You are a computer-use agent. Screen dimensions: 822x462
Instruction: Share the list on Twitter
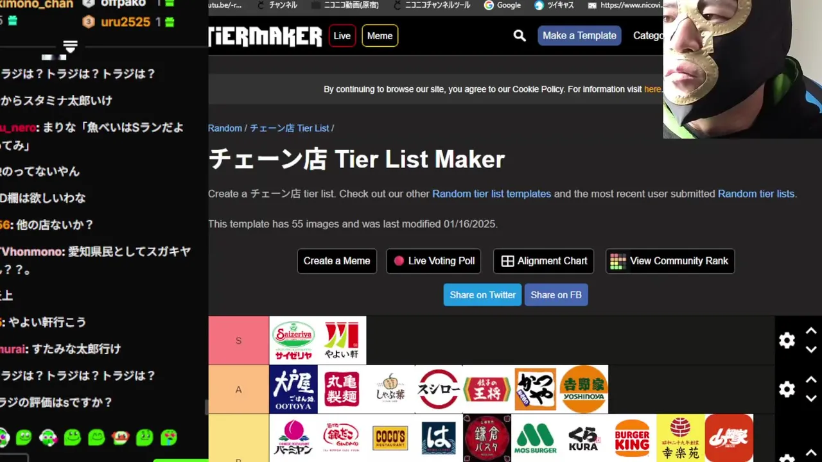click(x=482, y=295)
